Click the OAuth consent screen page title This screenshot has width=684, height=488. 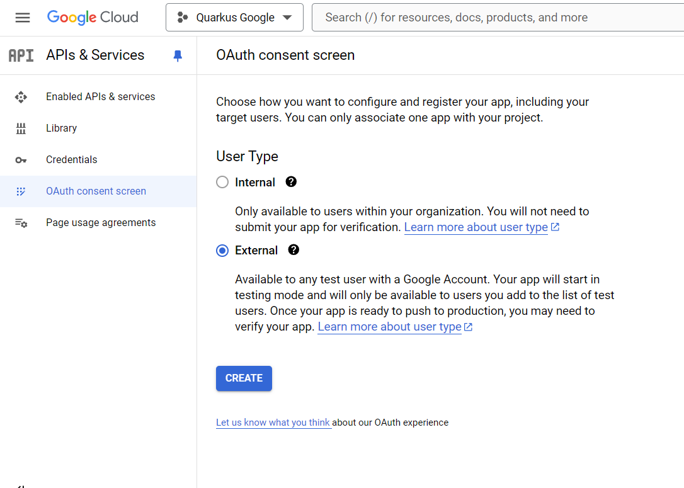point(285,55)
